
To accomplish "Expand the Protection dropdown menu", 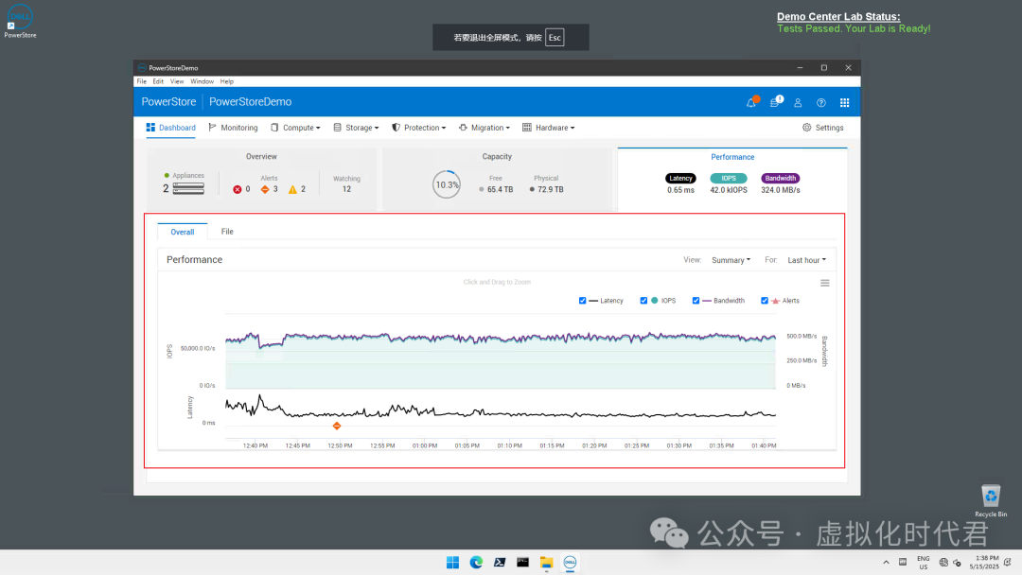I will point(418,128).
